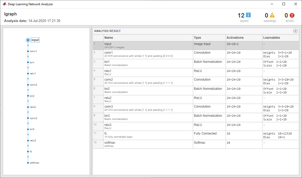Click the Learnables column header

281,38
